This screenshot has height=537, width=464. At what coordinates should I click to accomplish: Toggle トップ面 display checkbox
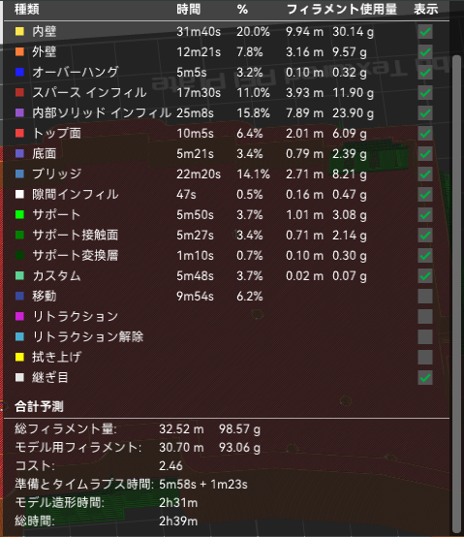[x=425, y=133]
